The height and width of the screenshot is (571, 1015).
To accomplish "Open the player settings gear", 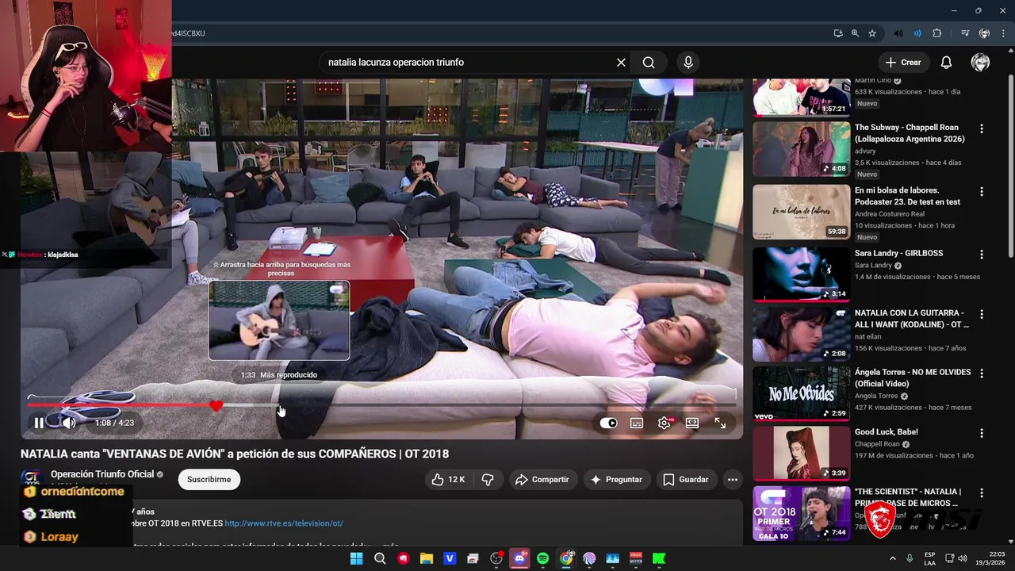I will pyautogui.click(x=665, y=423).
